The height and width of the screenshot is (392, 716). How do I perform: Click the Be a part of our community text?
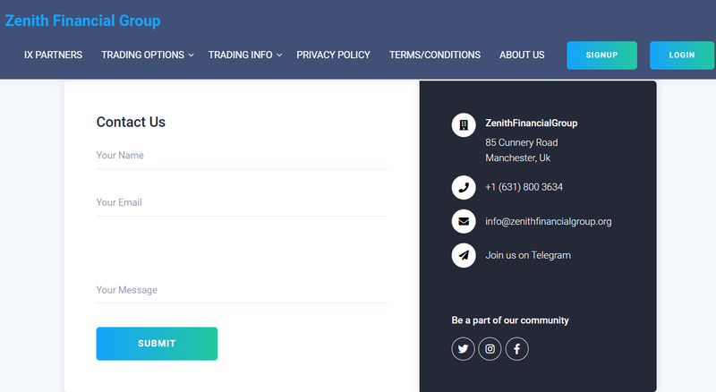click(x=510, y=320)
